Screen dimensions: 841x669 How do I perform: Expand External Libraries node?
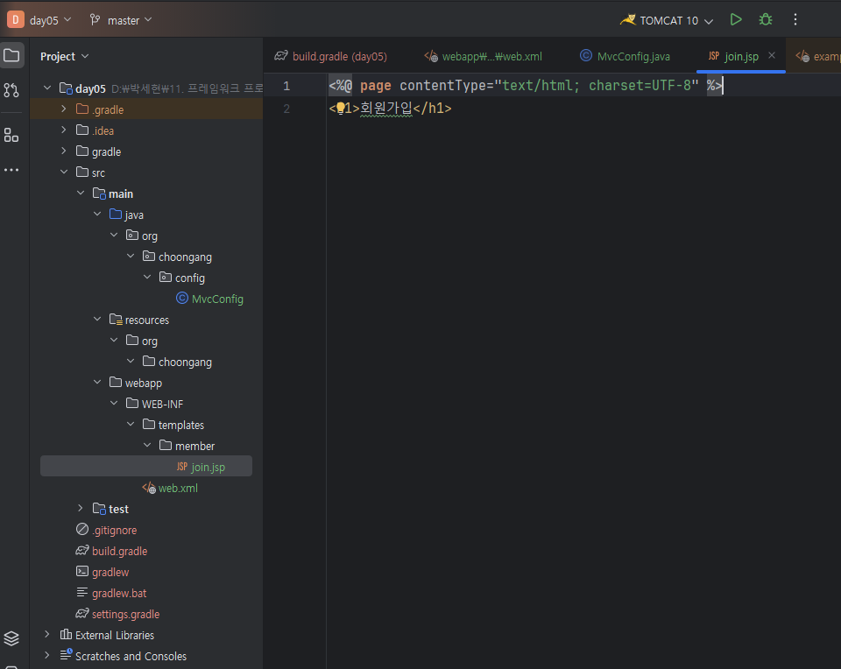click(x=47, y=634)
